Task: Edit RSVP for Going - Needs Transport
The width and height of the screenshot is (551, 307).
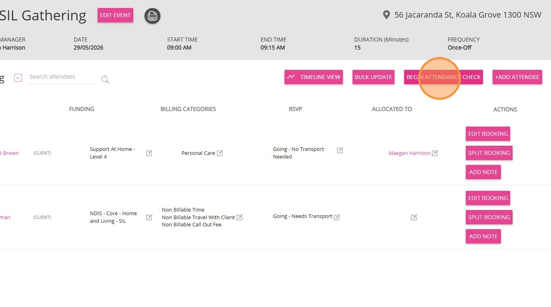Action: tap(337, 217)
